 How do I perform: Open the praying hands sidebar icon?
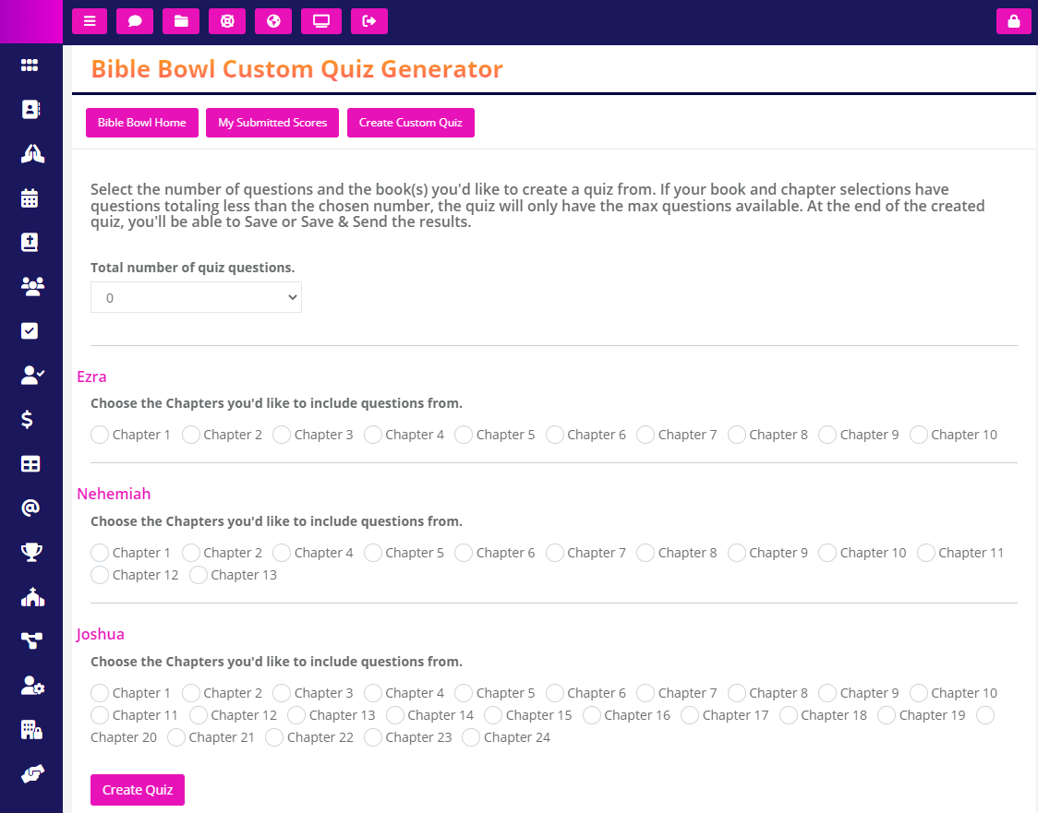[31, 153]
